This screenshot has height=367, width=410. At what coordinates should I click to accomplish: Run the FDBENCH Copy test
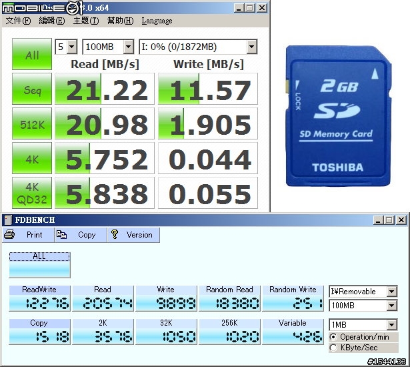[x=40, y=332]
